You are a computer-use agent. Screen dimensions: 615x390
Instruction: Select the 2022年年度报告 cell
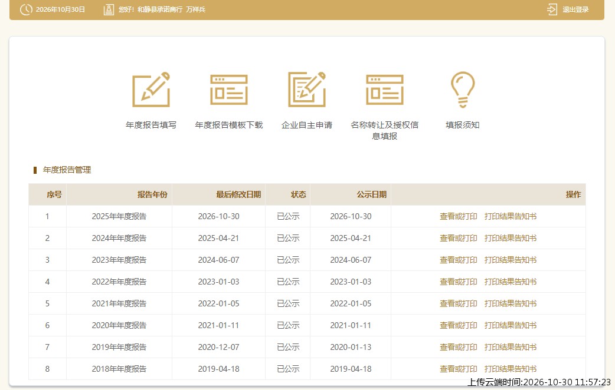click(x=119, y=282)
